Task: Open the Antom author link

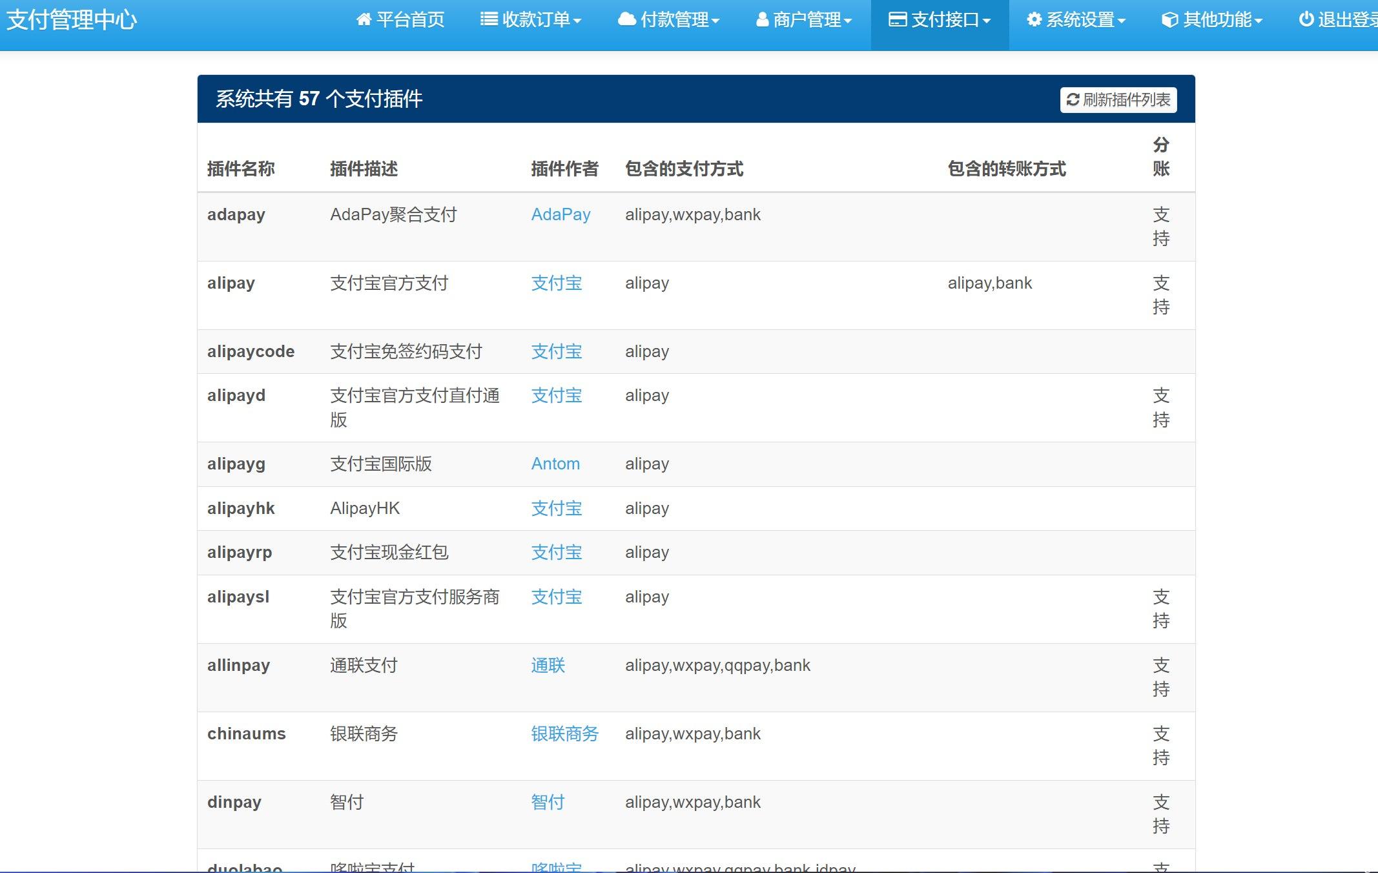Action: (555, 464)
